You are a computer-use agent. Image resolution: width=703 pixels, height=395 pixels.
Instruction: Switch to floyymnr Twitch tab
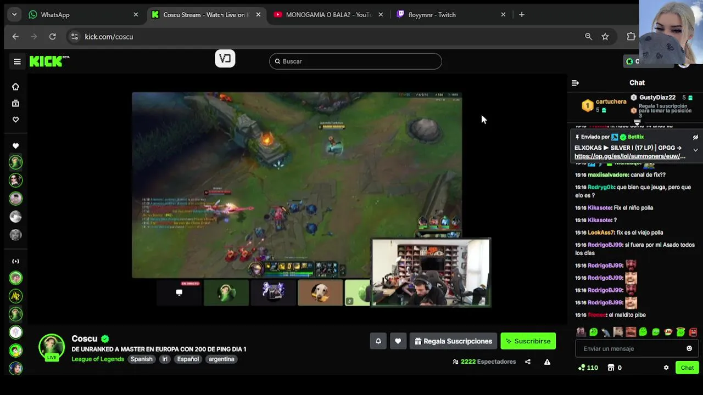[451, 15]
